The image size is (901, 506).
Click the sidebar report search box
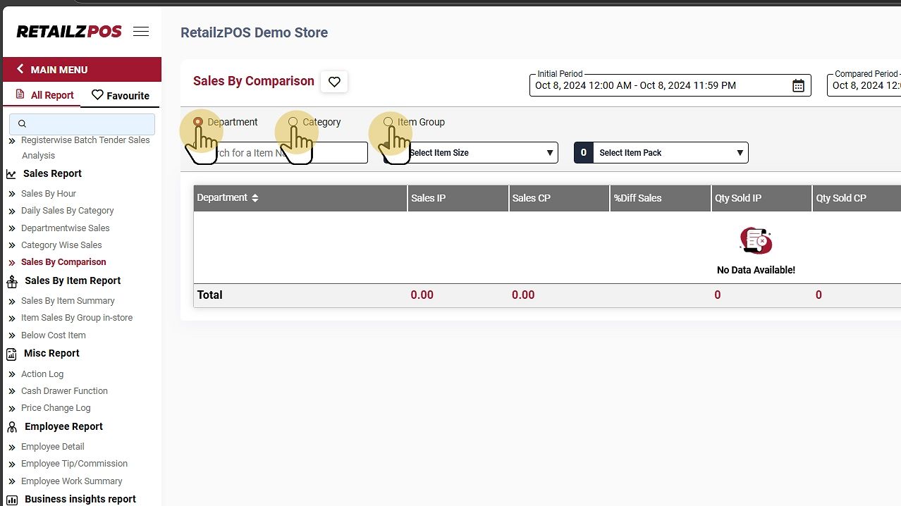[x=83, y=124]
